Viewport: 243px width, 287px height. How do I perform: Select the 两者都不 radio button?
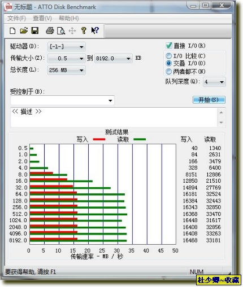point(168,72)
